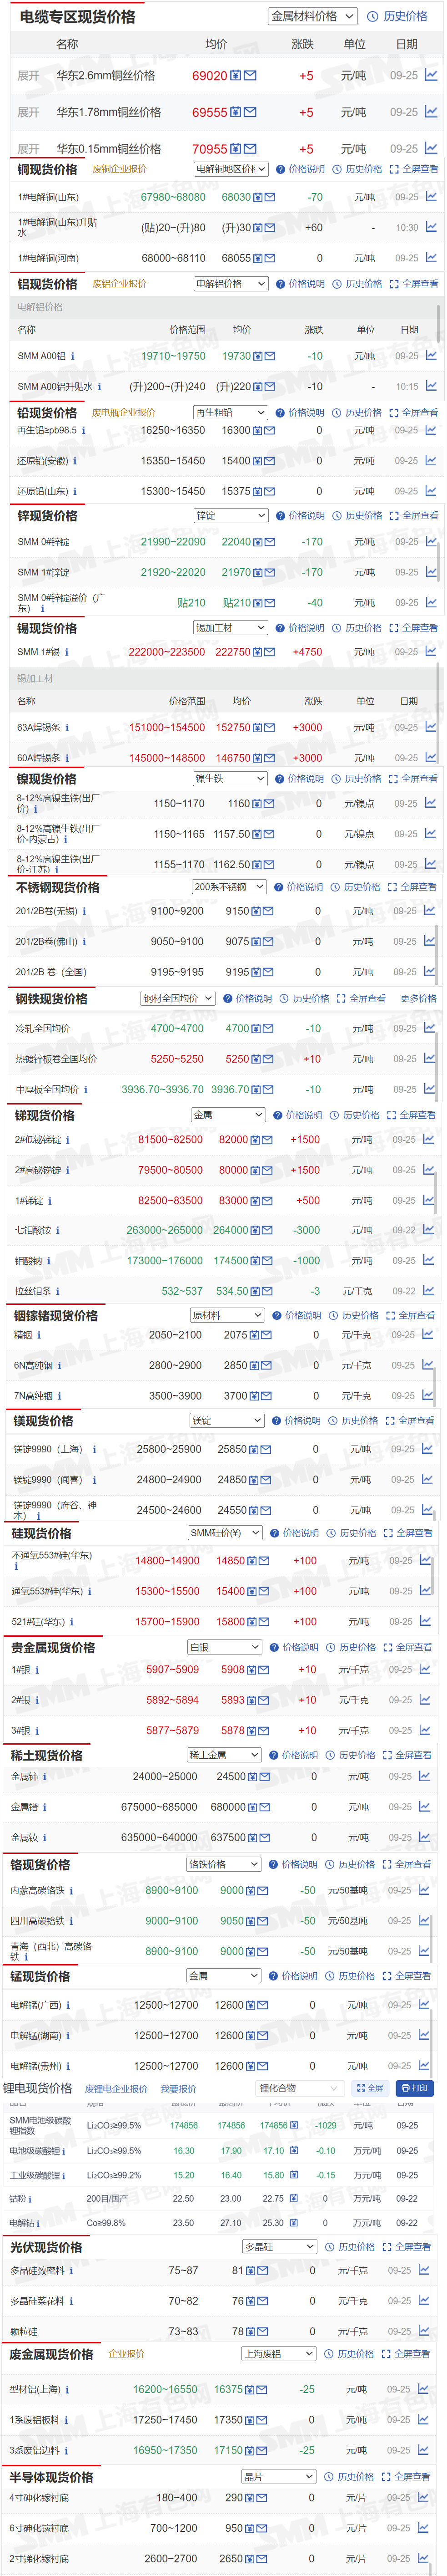Open the 晶片 dropdown
This screenshot has height=2576, width=447.
coord(278,2477)
